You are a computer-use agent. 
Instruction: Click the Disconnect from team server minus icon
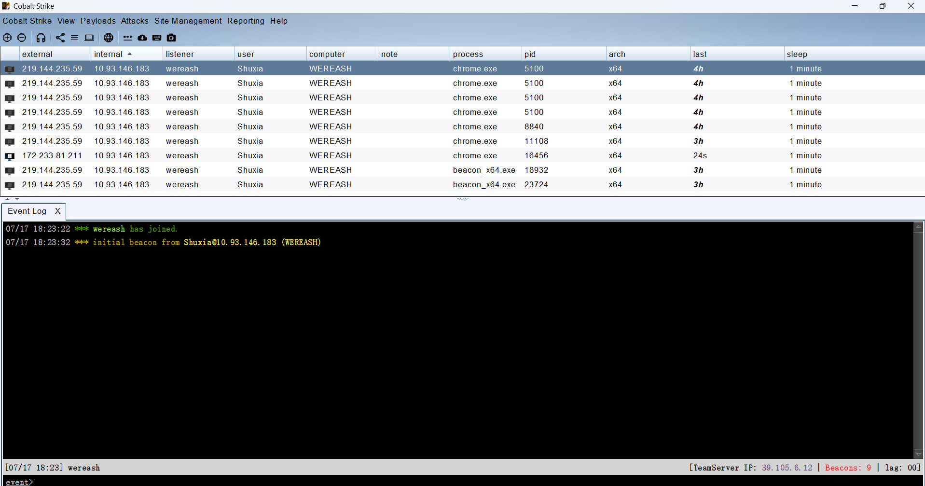pyautogui.click(x=22, y=38)
